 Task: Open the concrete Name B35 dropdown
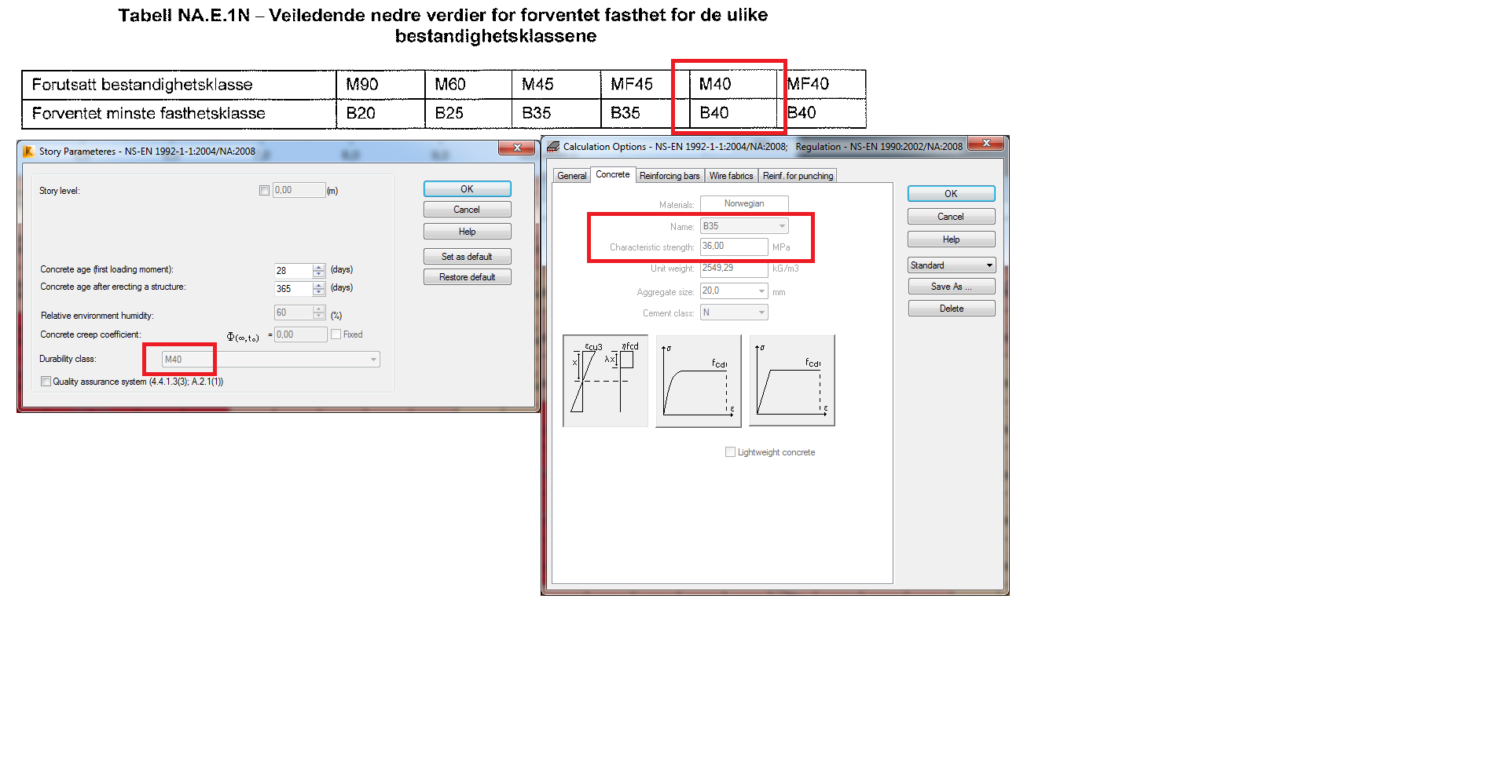781,225
